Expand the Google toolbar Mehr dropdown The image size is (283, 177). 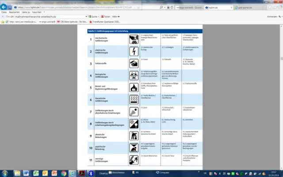[x=115, y=16]
